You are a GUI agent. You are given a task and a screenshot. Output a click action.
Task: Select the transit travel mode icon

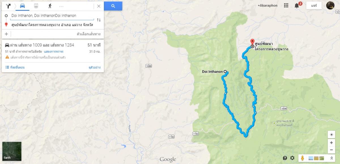click(36, 6)
